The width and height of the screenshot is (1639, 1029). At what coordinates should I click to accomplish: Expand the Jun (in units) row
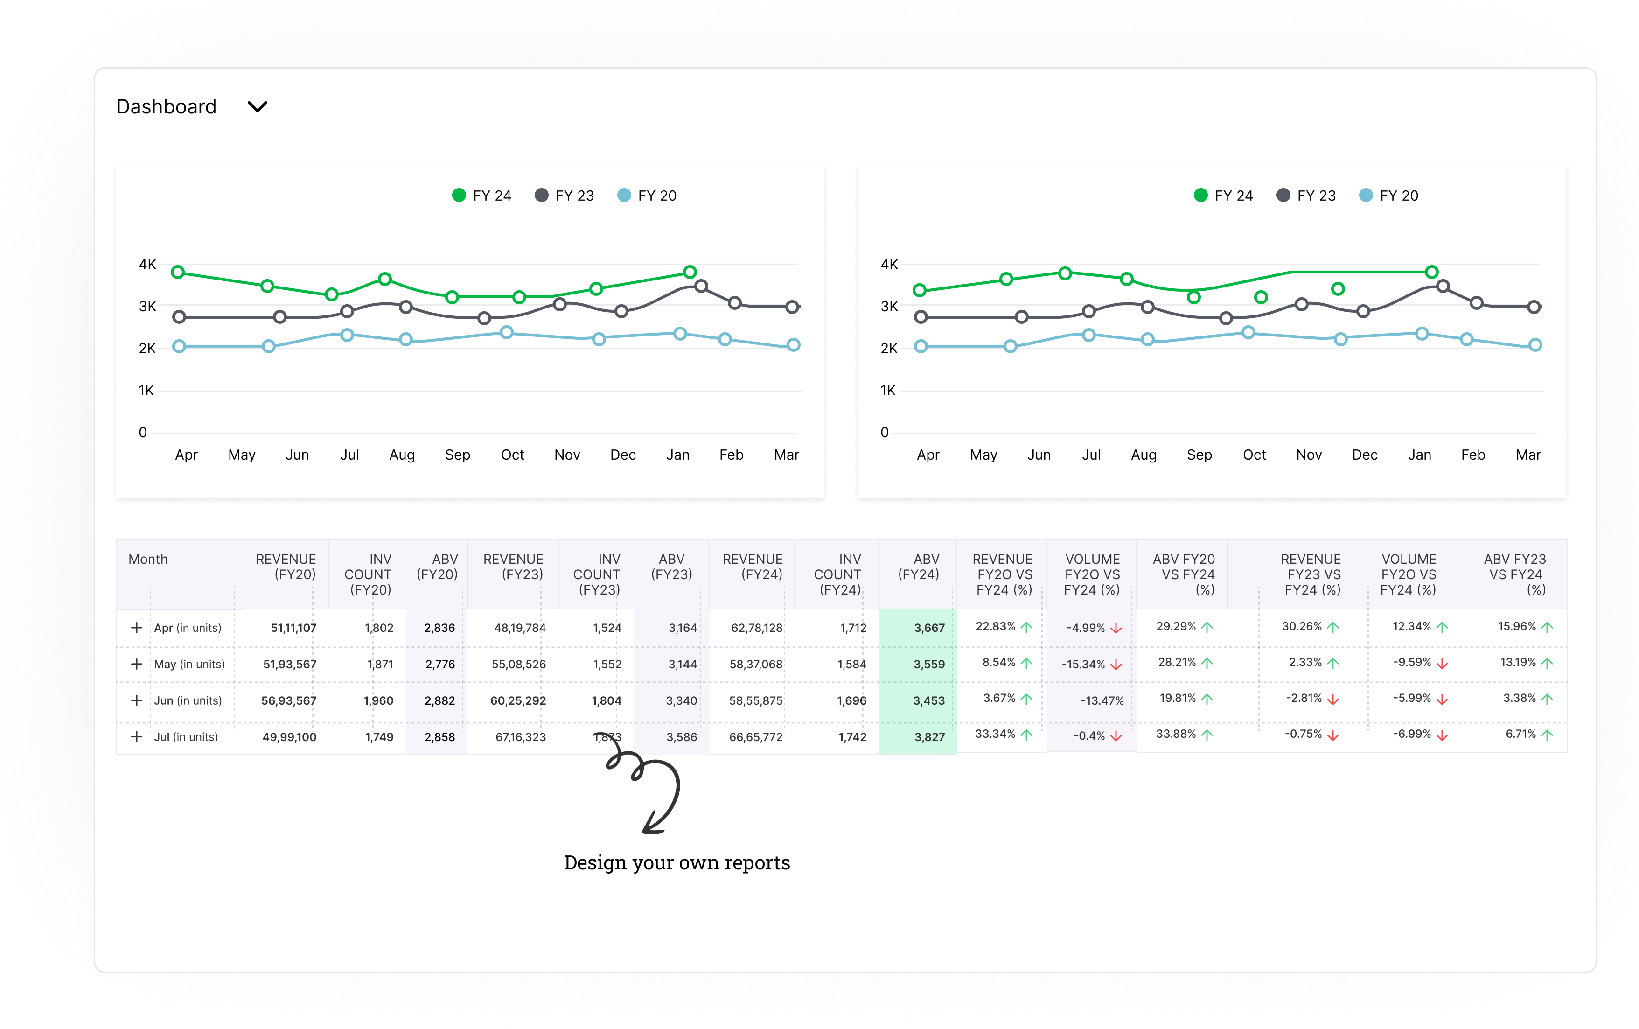pyautogui.click(x=137, y=700)
